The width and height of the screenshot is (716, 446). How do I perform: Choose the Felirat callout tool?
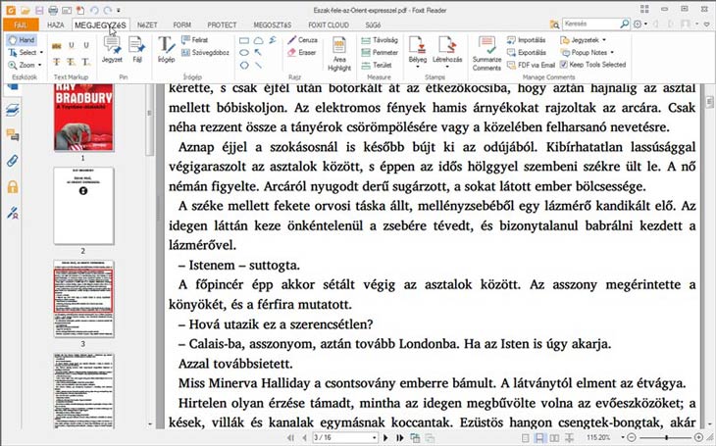point(194,40)
